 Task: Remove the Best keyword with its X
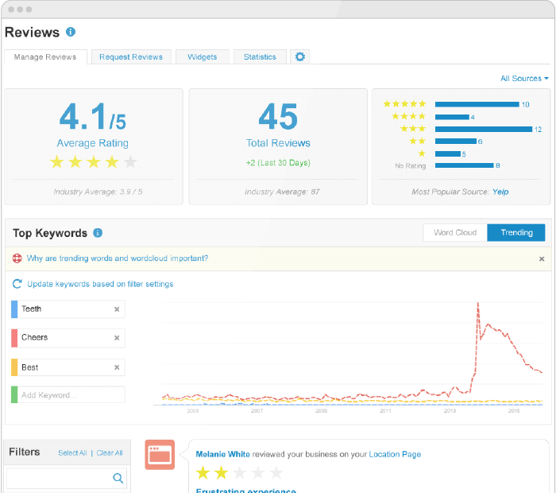(117, 367)
